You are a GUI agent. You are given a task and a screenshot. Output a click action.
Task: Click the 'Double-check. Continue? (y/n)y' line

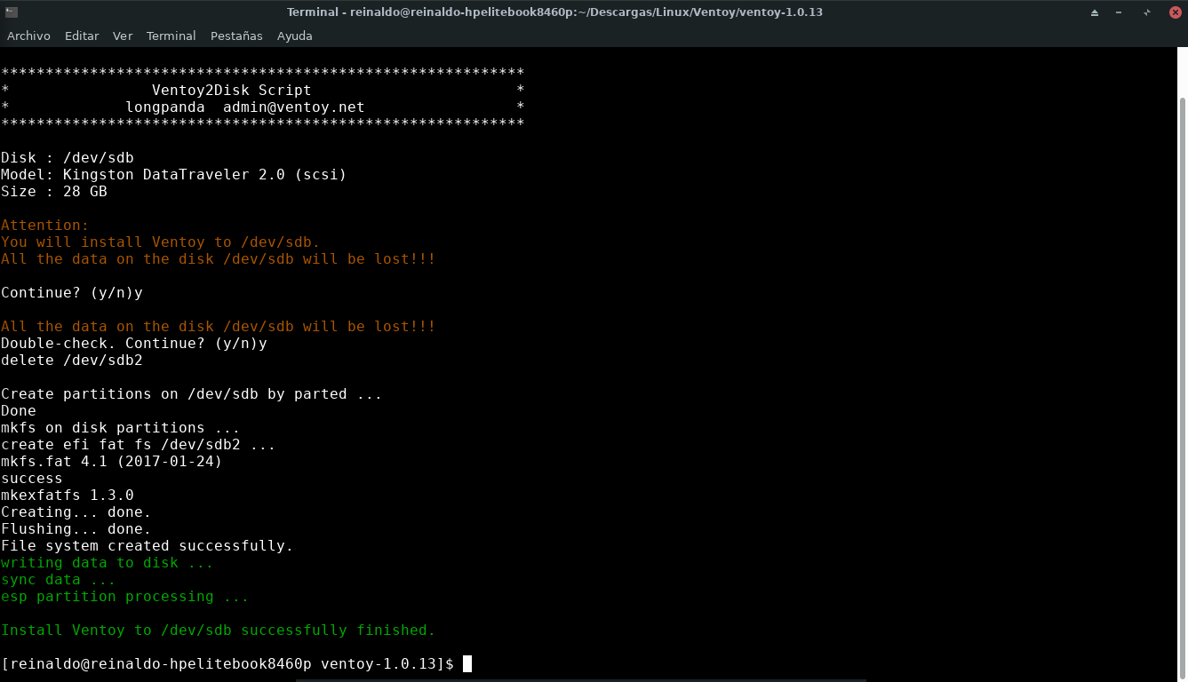click(134, 343)
